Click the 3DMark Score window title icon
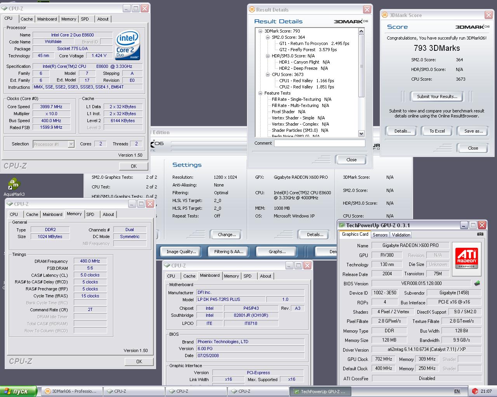Screen dimensions: 497x397 coord(385,15)
